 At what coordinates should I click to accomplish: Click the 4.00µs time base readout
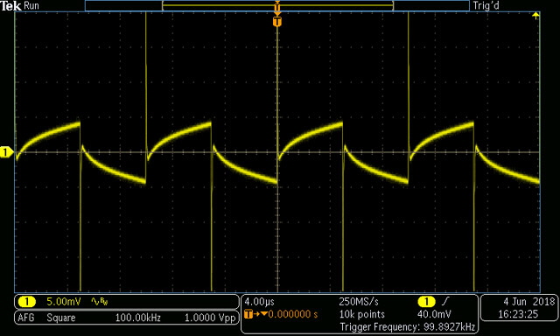[259, 302]
